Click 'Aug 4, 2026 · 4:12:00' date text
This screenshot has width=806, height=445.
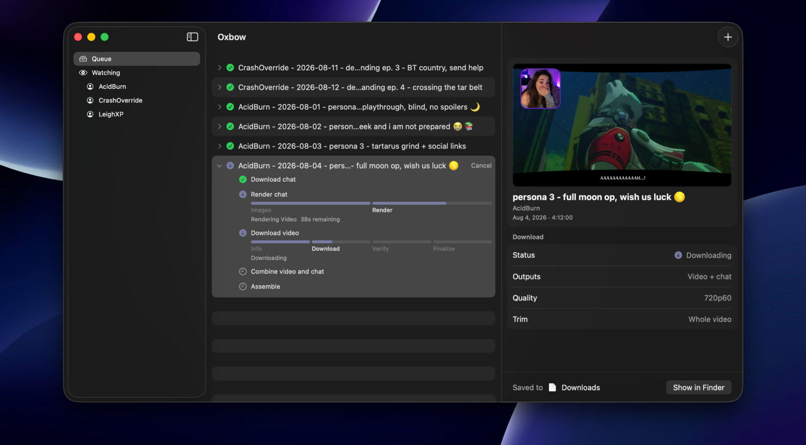click(x=542, y=218)
